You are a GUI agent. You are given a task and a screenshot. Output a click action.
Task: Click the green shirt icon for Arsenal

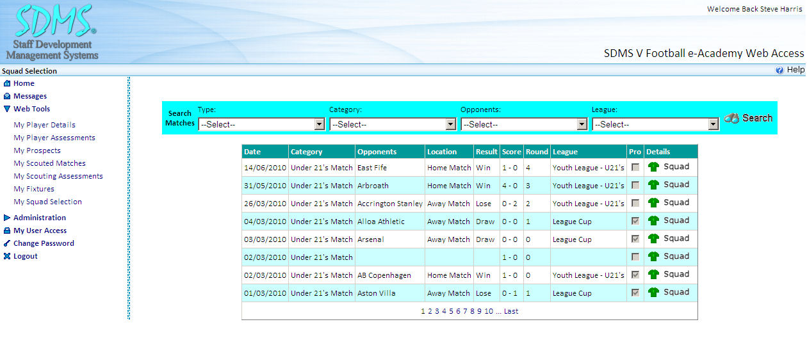653,239
